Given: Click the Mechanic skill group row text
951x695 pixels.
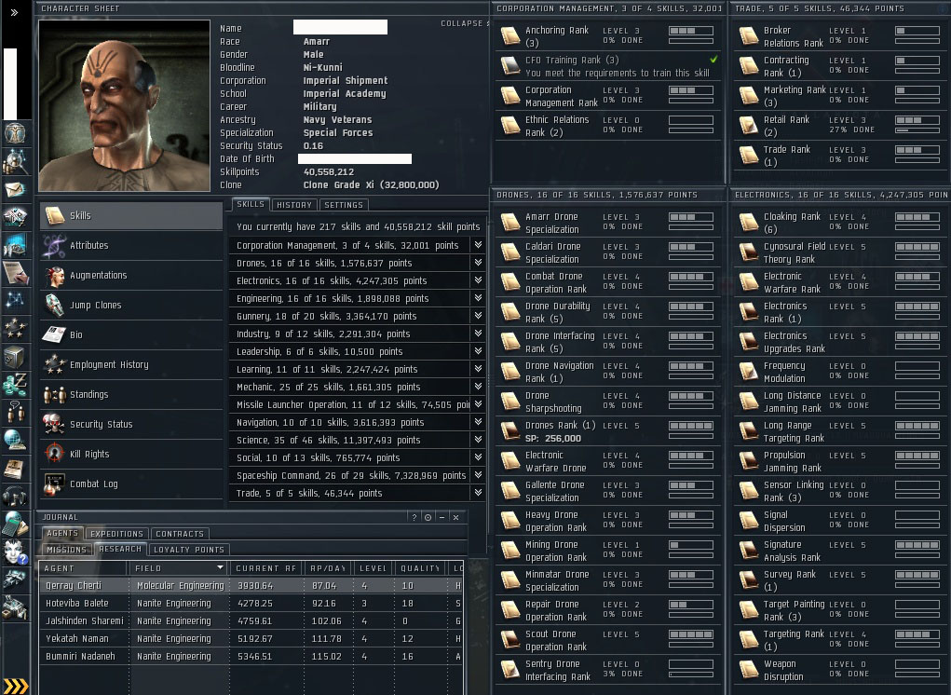Looking at the screenshot, I should coord(328,387).
